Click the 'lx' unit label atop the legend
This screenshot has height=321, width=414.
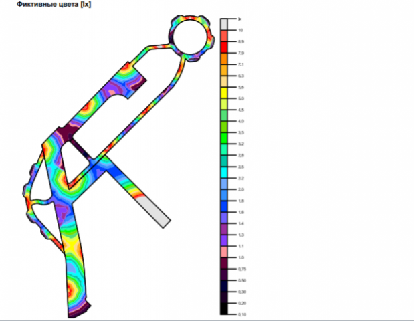(239, 19)
